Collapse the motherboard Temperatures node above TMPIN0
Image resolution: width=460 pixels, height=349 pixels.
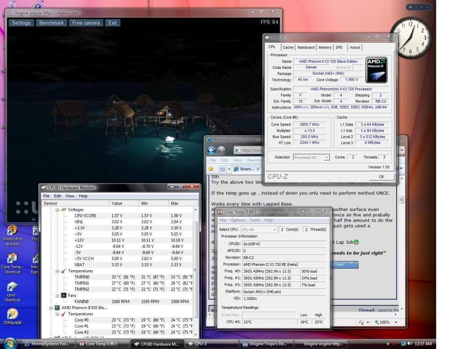pyautogui.click(x=58, y=271)
